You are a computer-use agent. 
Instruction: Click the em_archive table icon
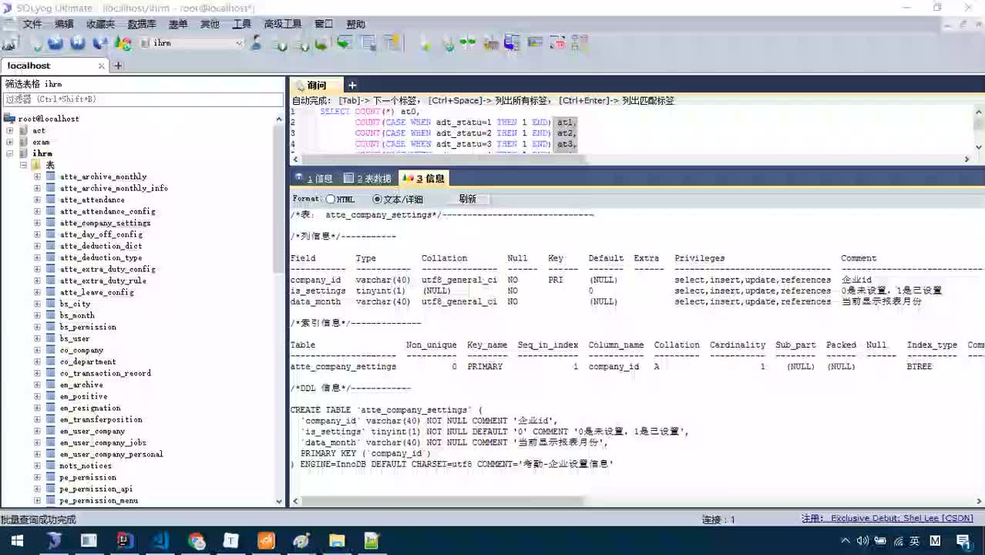(50, 385)
